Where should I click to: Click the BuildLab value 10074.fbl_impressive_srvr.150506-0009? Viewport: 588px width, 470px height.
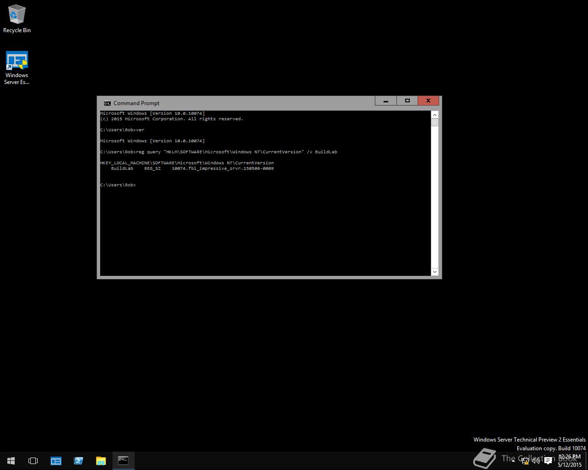pyautogui.click(x=223, y=168)
